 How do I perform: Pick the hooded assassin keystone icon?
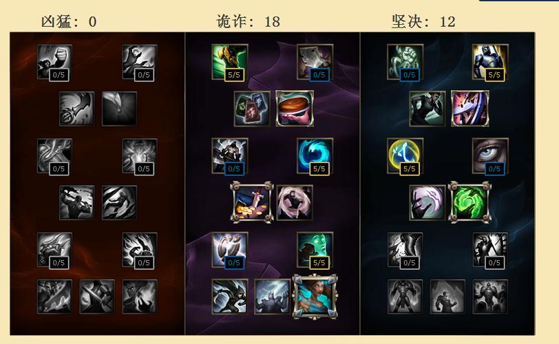[x=230, y=297]
